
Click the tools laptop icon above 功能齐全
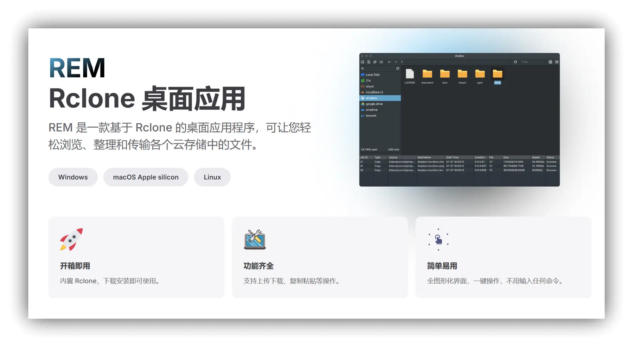coord(255,239)
